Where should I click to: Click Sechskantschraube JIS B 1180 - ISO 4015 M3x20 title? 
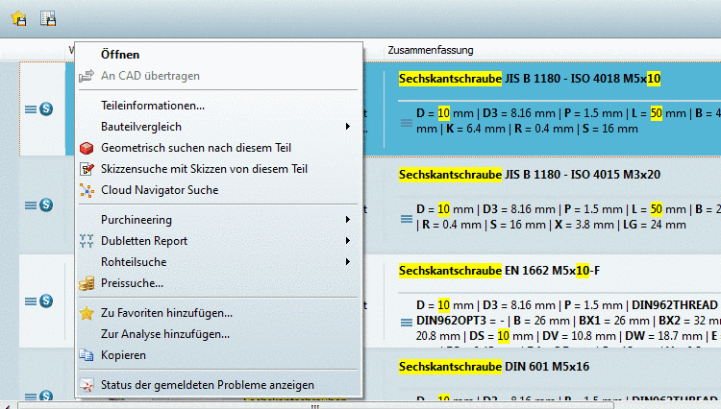[x=530, y=175]
